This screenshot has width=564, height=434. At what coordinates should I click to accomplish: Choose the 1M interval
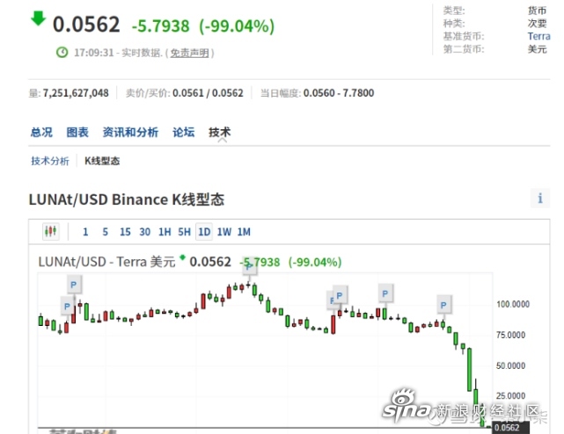pyautogui.click(x=244, y=232)
